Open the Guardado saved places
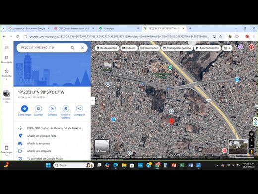258x194 pixels. [7, 60]
